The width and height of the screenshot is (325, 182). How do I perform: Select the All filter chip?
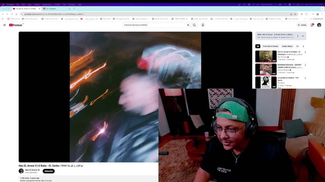pyautogui.click(x=258, y=46)
